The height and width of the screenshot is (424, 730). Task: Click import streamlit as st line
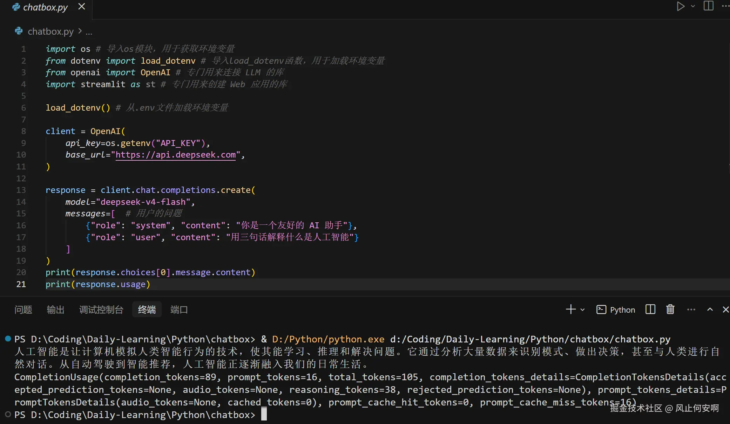(101, 84)
